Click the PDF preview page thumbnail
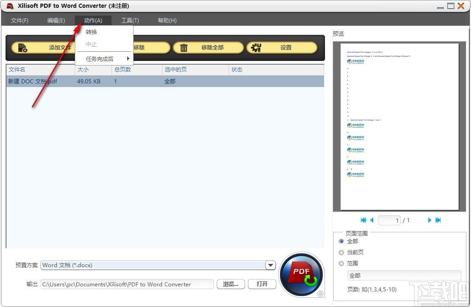 click(399, 126)
